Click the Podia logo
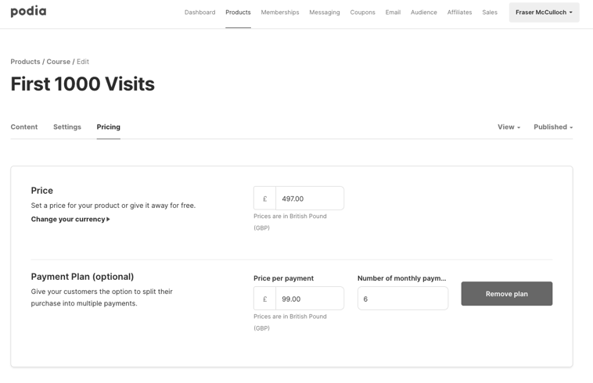Viewport: 593px width, 383px height. point(28,12)
